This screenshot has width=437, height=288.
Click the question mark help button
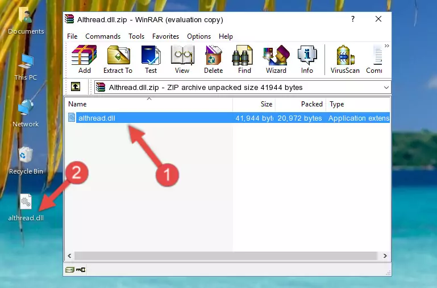tap(353, 19)
